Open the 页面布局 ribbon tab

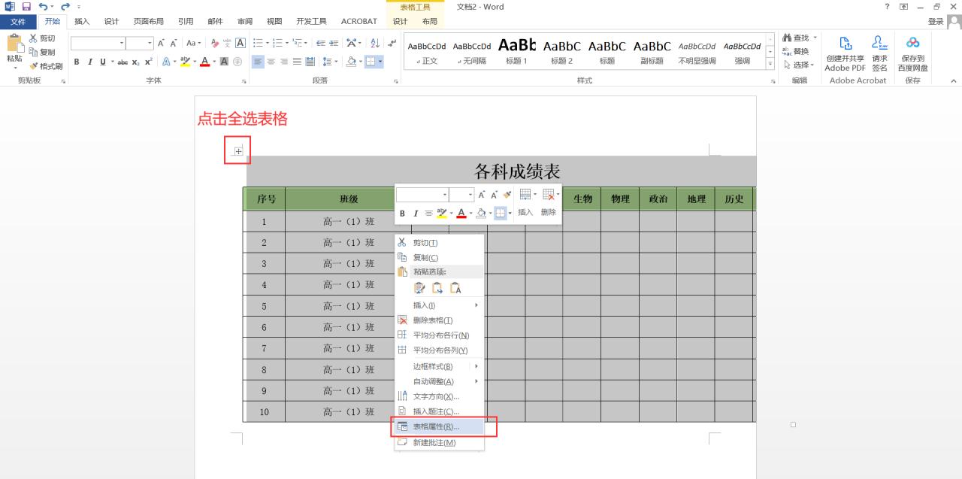point(148,21)
